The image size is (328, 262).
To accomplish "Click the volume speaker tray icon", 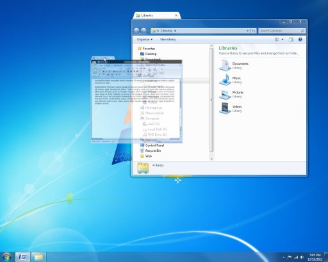I will point(302,257).
